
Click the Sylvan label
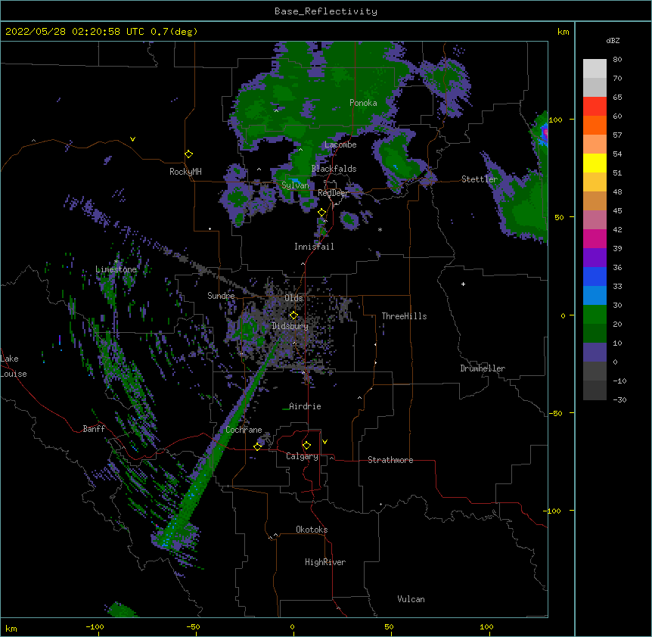tap(295, 185)
